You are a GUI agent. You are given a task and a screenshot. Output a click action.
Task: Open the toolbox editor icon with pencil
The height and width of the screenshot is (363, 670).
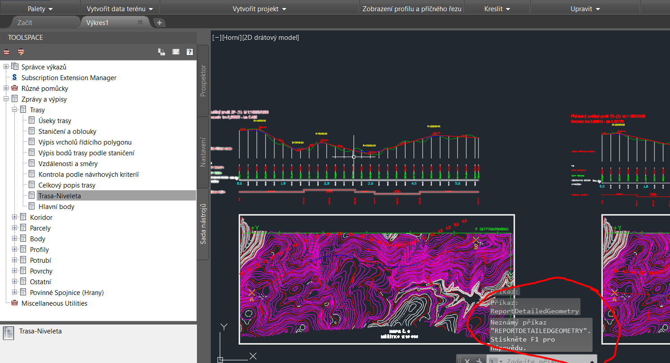pyautogui.click(x=21, y=52)
